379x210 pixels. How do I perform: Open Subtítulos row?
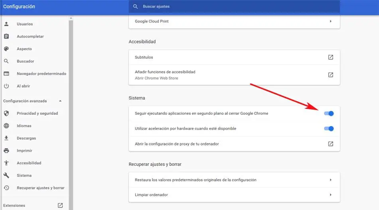pos(234,57)
